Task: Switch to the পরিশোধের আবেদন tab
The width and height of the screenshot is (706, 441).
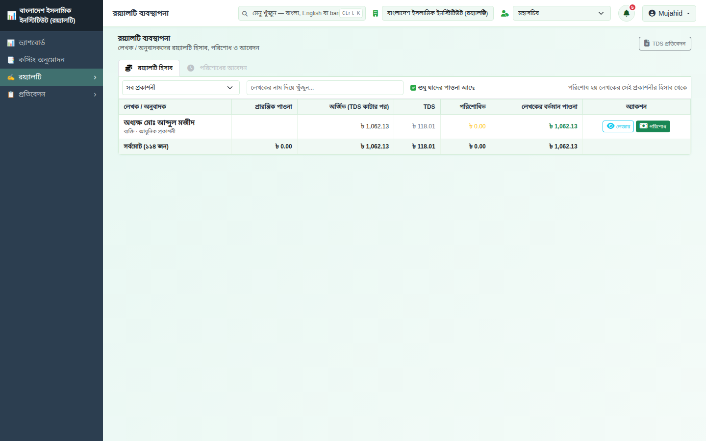Action: (x=217, y=68)
